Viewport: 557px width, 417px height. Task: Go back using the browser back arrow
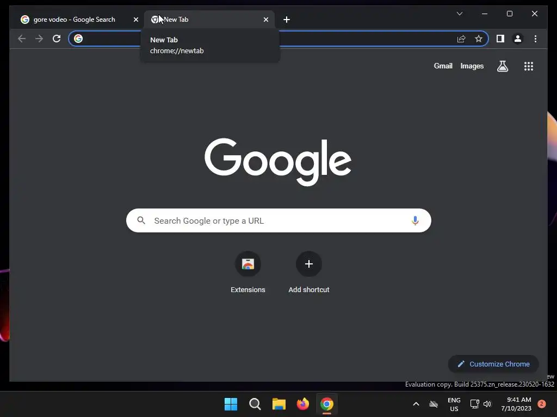22,39
